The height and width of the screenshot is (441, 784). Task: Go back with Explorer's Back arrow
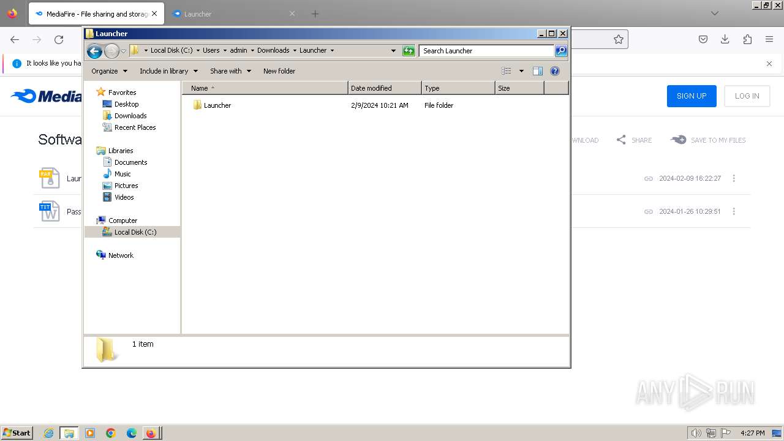pyautogui.click(x=94, y=51)
